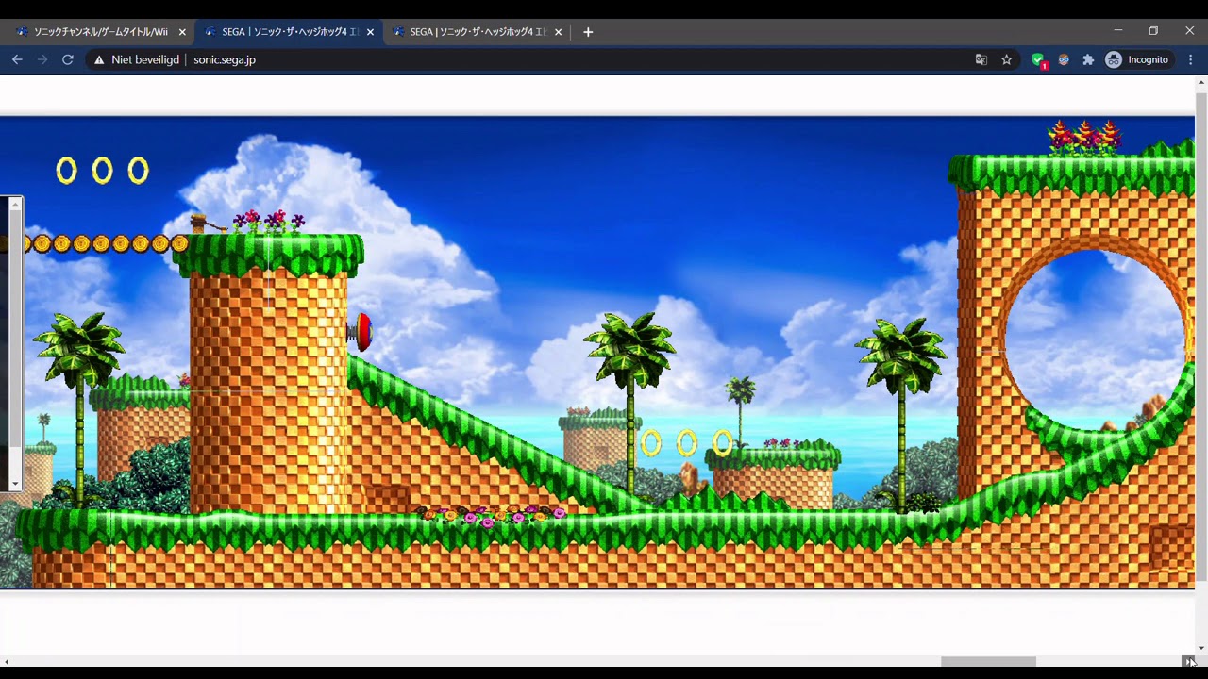Open the Google Translate page icon
The height and width of the screenshot is (679, 1208).
981,59
